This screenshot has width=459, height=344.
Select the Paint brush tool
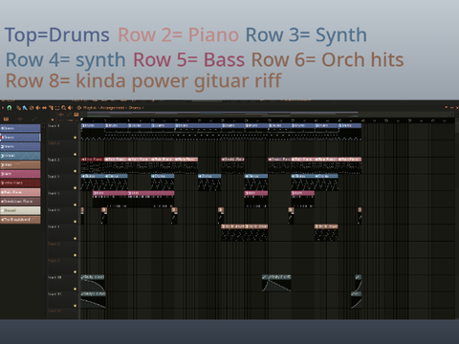(x=25, y=108)
